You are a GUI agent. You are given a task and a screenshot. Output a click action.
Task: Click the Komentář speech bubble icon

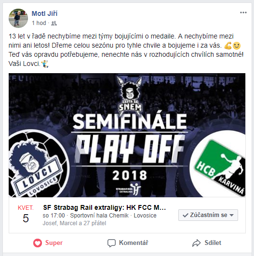click(111, 243)
